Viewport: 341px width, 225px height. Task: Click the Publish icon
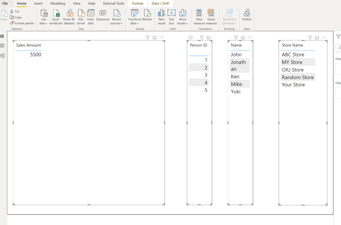coord(247,16)
